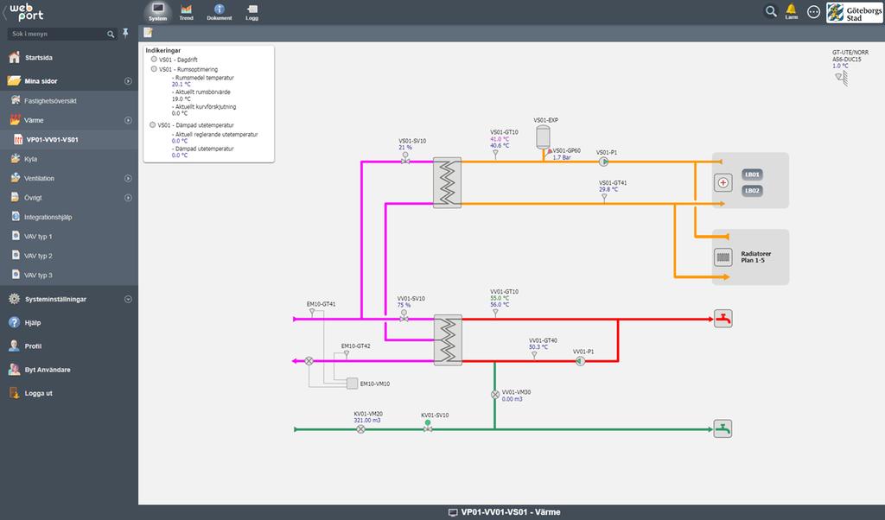This screenshot has height=520, width=885.
Task: Open the Trend tab
Action: (x=187, y=11)
